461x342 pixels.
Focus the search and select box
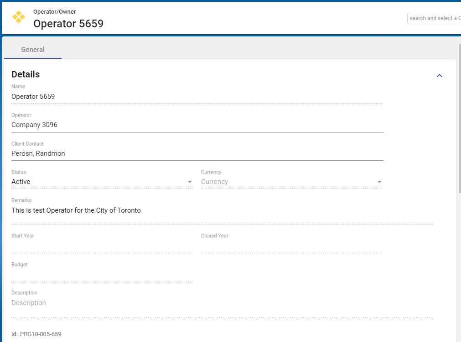point(434,18)
